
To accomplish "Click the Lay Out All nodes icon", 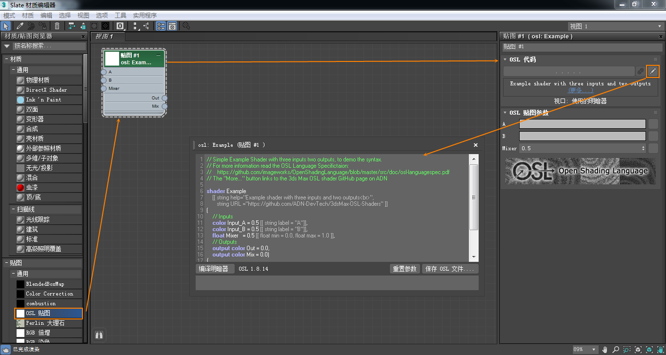I will pos(135,26).
